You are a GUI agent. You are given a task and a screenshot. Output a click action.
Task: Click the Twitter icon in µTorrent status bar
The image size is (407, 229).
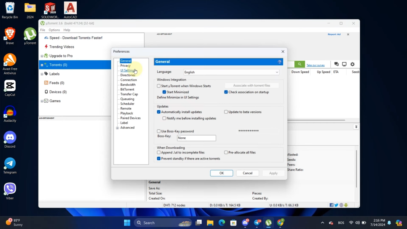click(x=336, y=205)
